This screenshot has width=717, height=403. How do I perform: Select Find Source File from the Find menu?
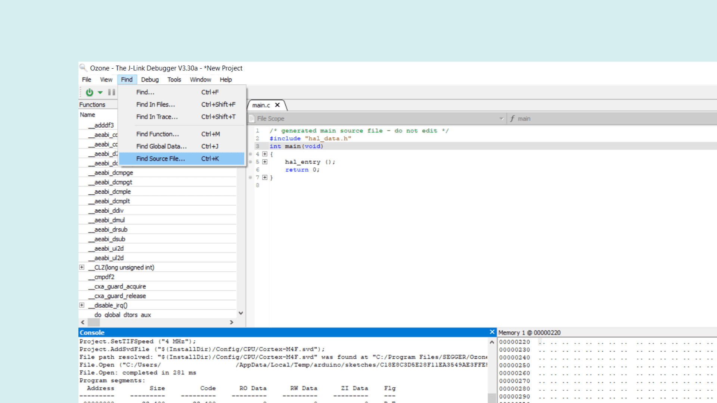click(x=161, y=159)
